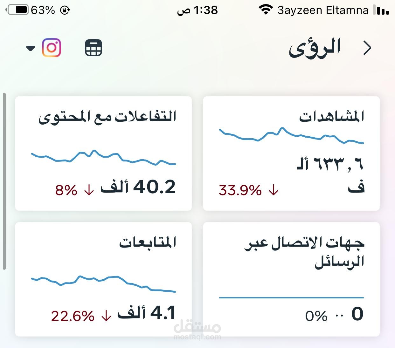Screen dimensions: 395x348
Task: Open the المشاهدات views card
Action: (291, 153)
